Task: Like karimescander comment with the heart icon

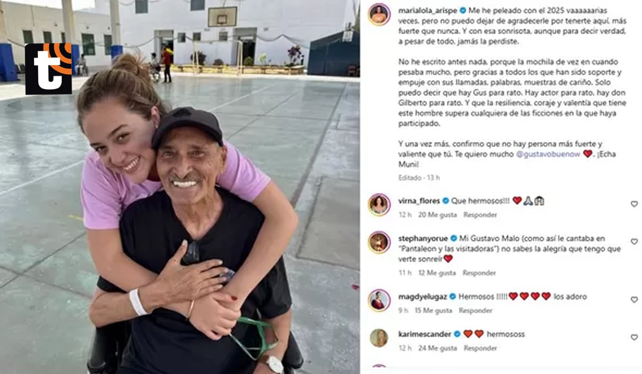Action: click(634, 337)
